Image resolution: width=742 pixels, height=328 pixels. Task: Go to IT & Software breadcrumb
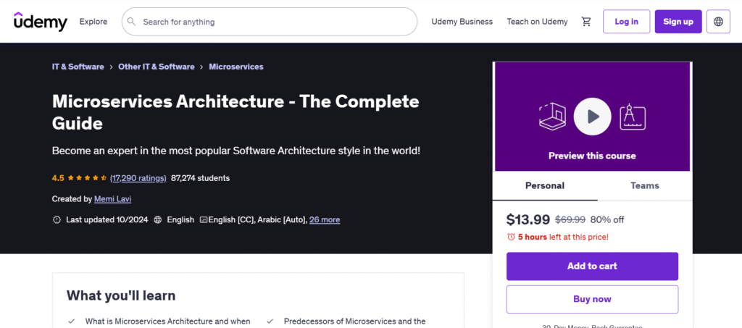click(x=78, y=67)
